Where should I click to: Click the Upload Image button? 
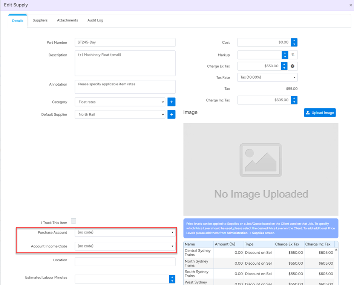(319, 113)
